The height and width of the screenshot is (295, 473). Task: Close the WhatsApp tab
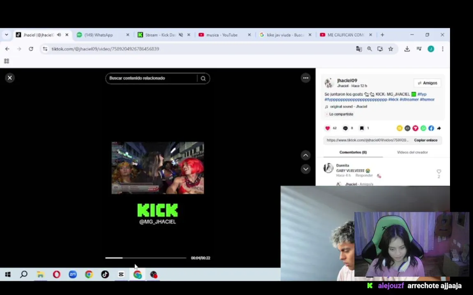(x=128, y=35)
